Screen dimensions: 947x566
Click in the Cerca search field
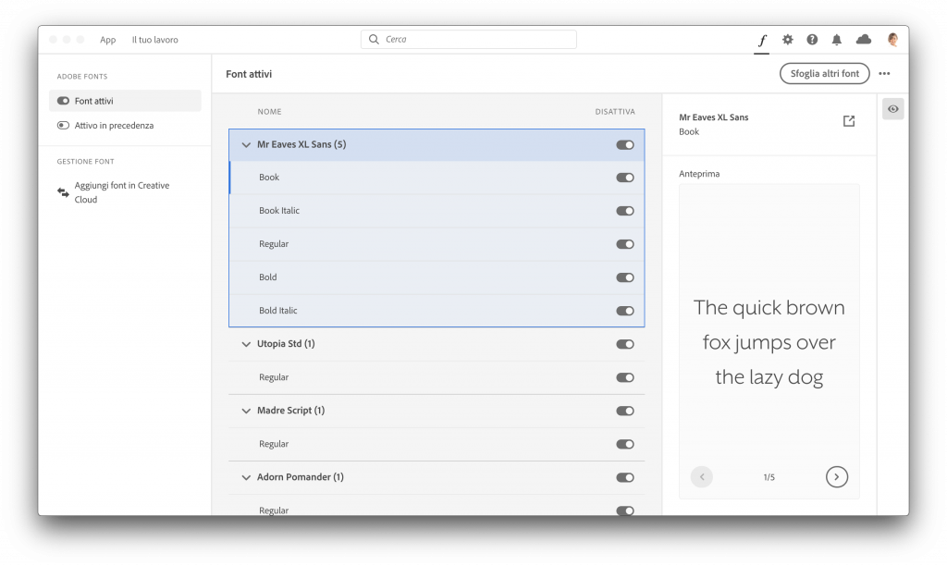[x=469, y=39]
